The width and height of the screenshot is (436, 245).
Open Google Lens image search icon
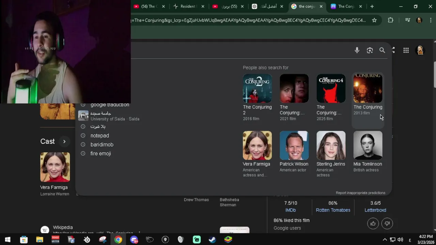pos(370,50)
